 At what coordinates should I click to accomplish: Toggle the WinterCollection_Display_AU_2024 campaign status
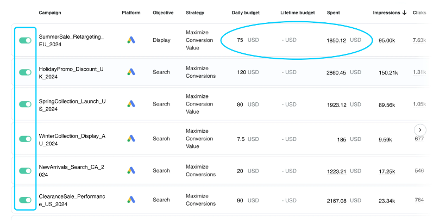coord(25,139)
